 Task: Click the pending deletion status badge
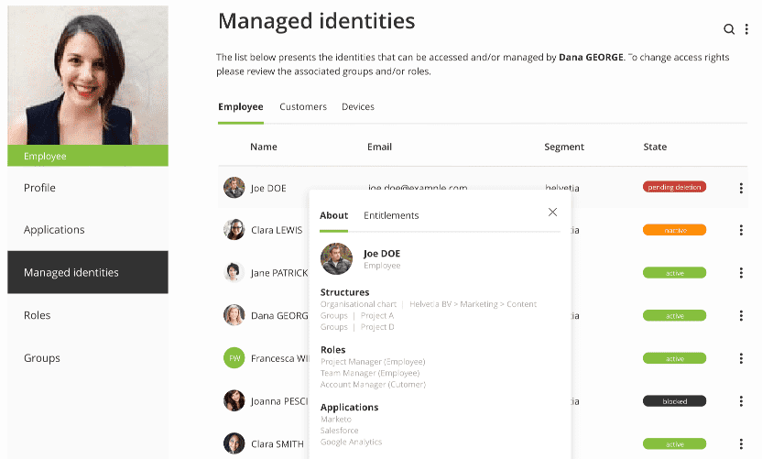click(x=674, y=187)
